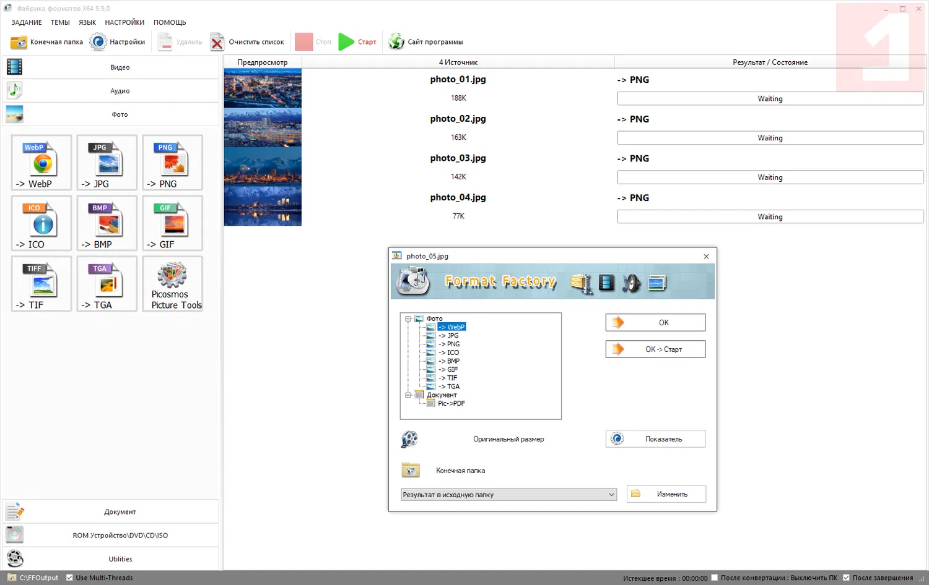
Task: Enable После конвертации: Выключить ПК checkbox
Action: tap(715, 578)
